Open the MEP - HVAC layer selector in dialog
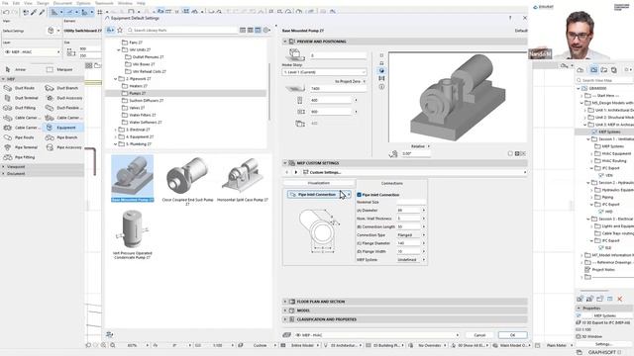This screenshot has width=634, height=356. pyautogui.click(x=376, y=335)
